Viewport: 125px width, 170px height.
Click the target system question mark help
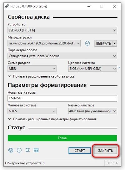tap(119, 68)
